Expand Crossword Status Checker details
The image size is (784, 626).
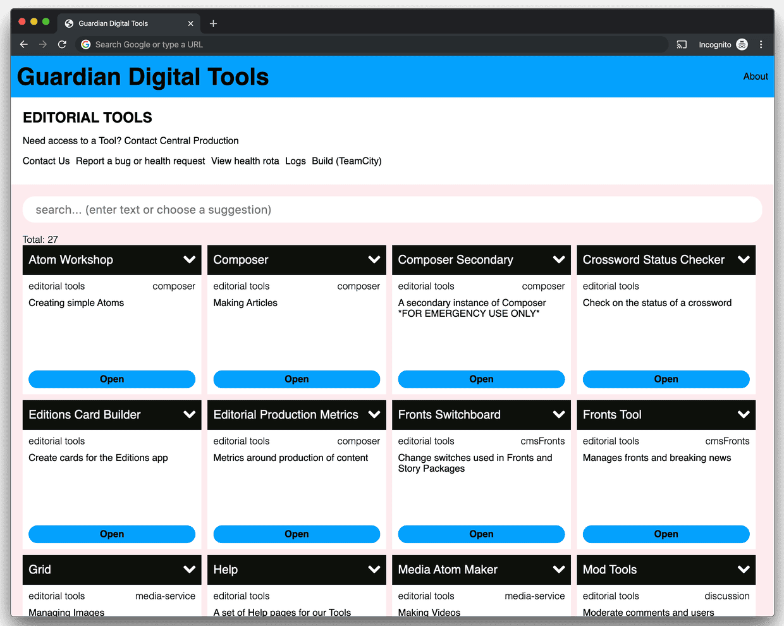tap(743, 260)
